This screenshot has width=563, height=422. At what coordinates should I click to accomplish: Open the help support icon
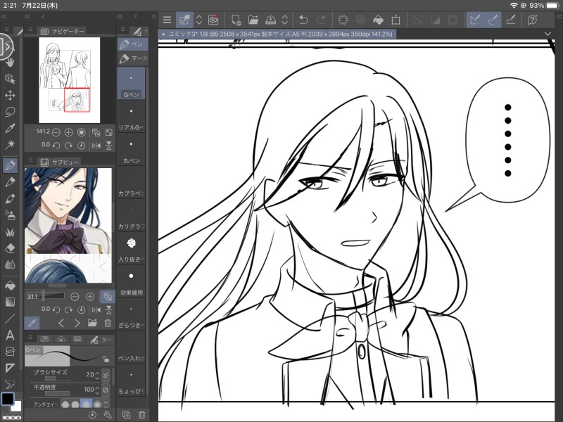[x=532, y=20]
